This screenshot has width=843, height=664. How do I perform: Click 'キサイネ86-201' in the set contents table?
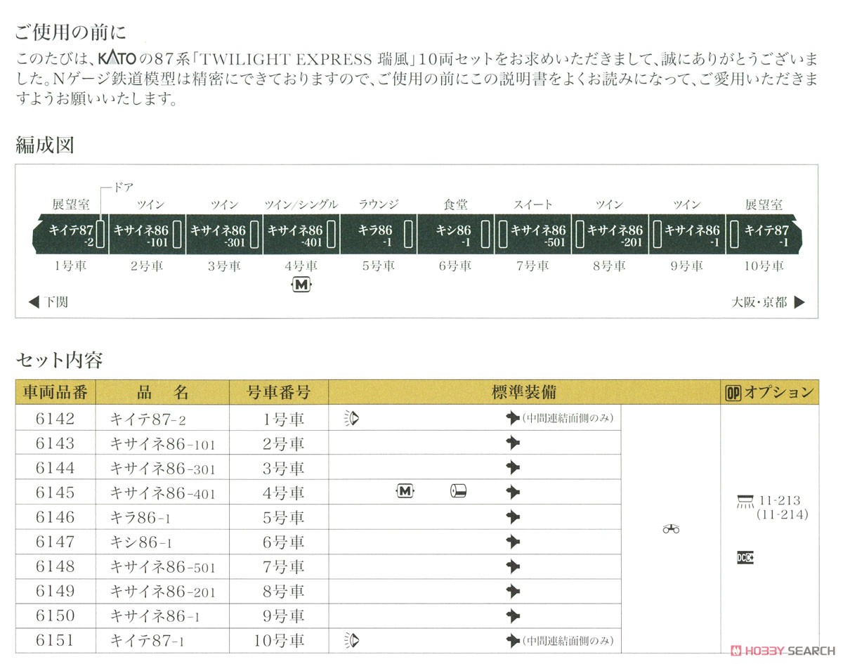163,592
